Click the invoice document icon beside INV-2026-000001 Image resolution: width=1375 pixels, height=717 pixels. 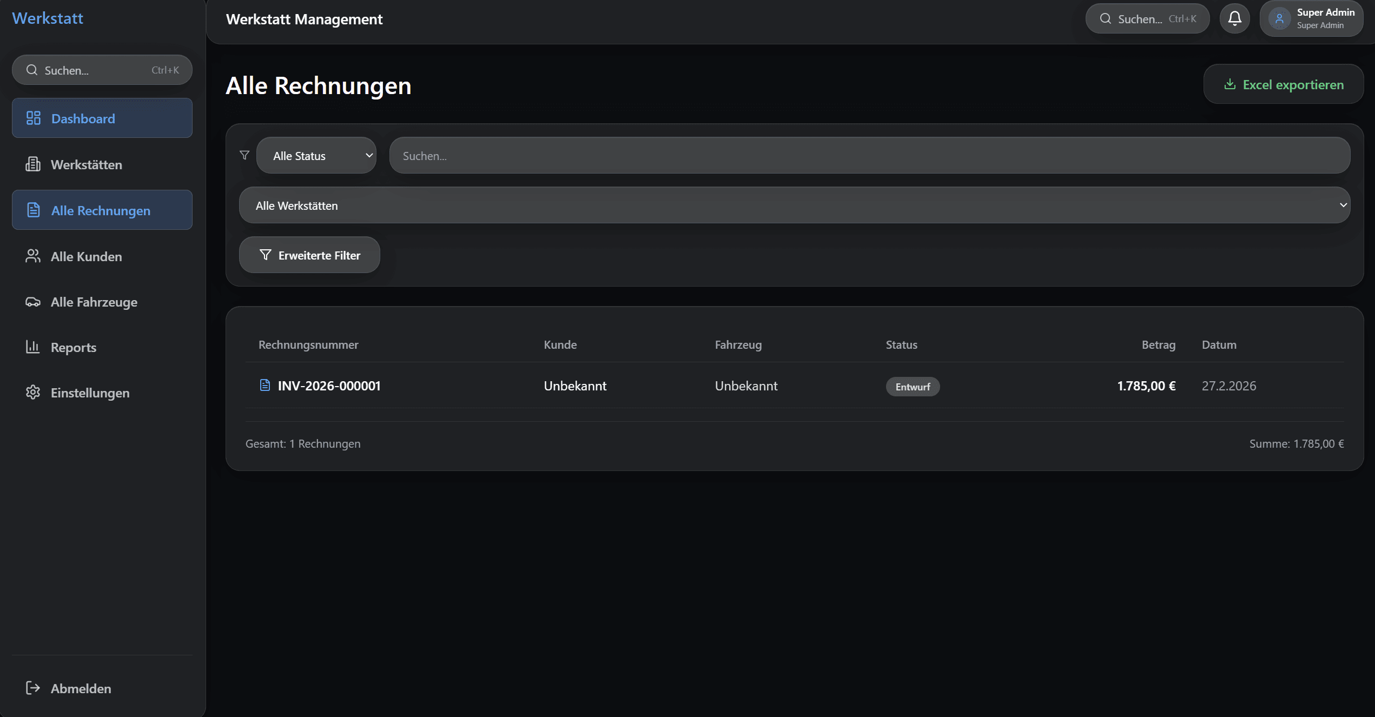[265, 385]
